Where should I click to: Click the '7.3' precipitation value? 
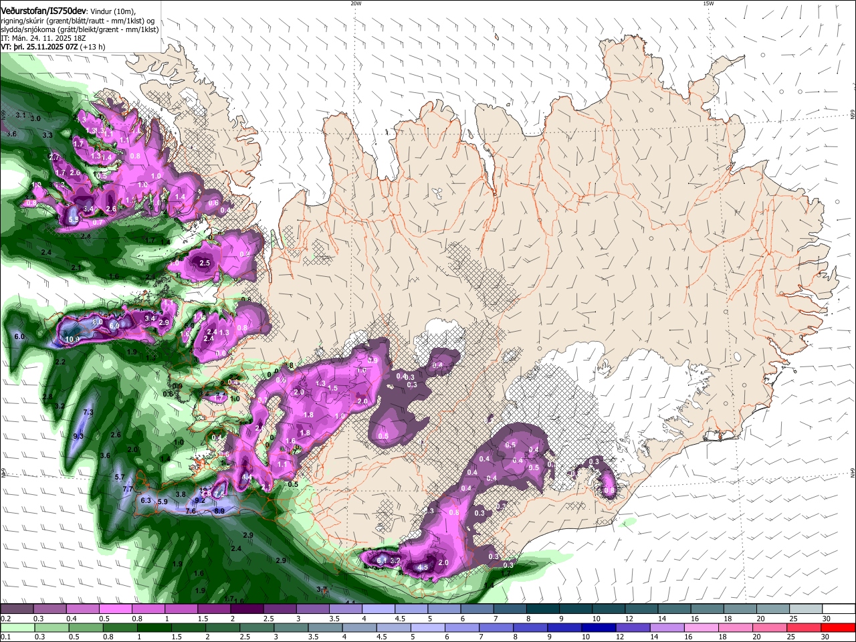coord(88,413)
